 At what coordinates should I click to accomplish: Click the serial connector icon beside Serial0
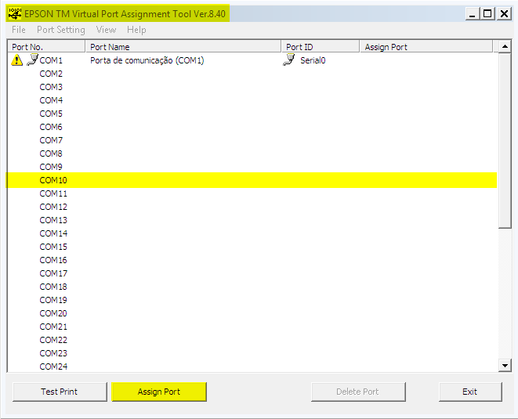289,60
